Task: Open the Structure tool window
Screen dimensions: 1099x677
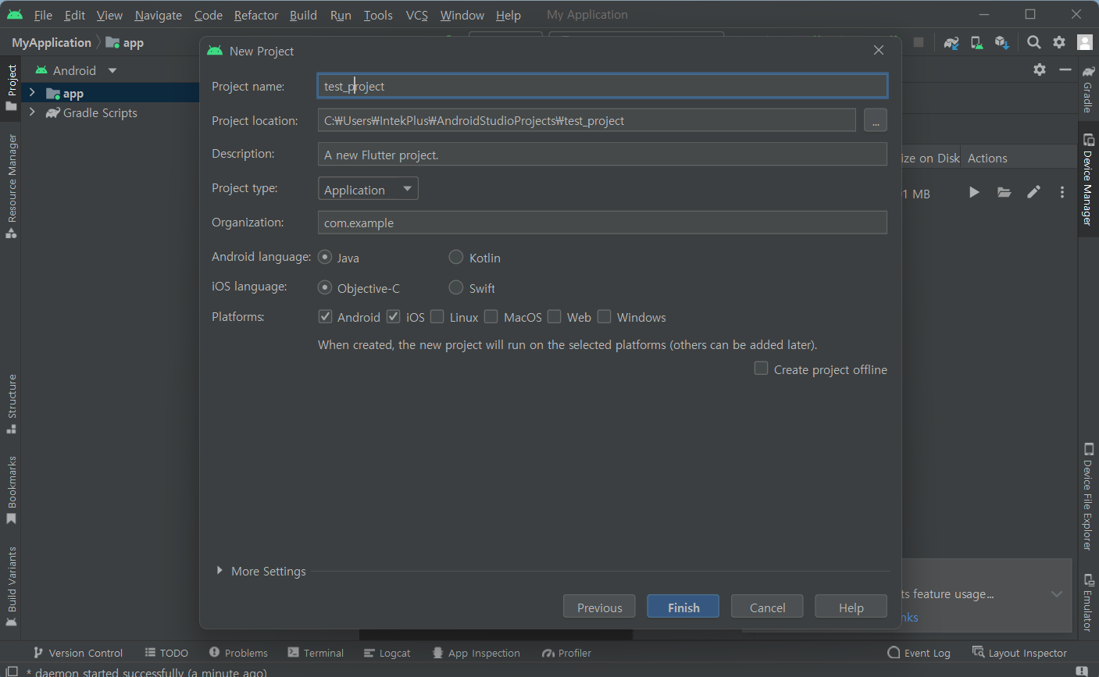Action: pyautogui.click(x=12, y=404)
